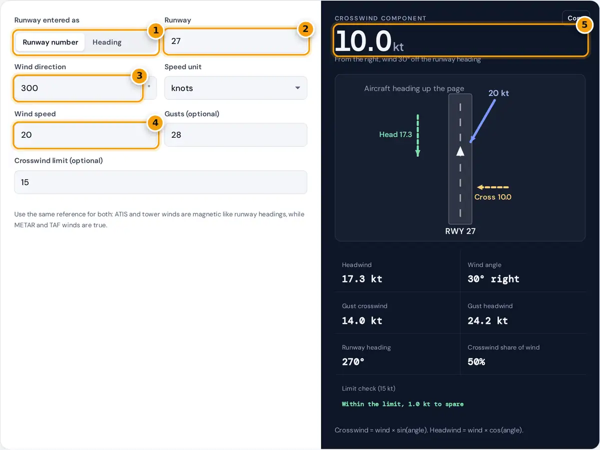The height and width of the screenshot is (450, 600).
Task: Click the Limit check (15 kt) label
Action: [x=368, y=388]
